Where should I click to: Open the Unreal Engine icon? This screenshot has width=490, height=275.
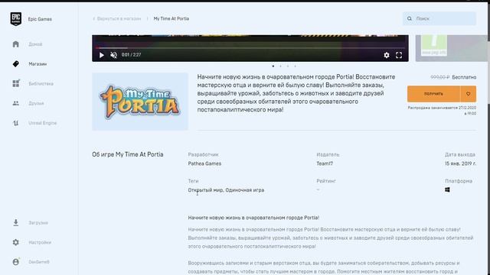coord(15,123)
